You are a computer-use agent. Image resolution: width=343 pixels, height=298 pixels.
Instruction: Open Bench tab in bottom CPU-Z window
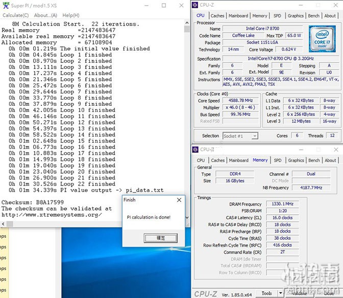tap(314, 161)
